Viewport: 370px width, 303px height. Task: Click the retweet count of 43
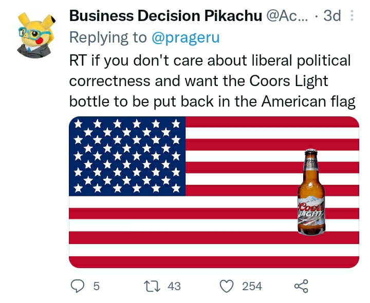point(174,286)
